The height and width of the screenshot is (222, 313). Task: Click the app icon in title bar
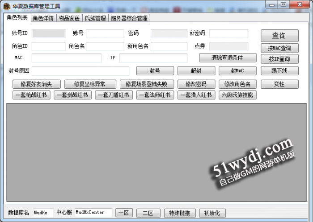[7, 6]
